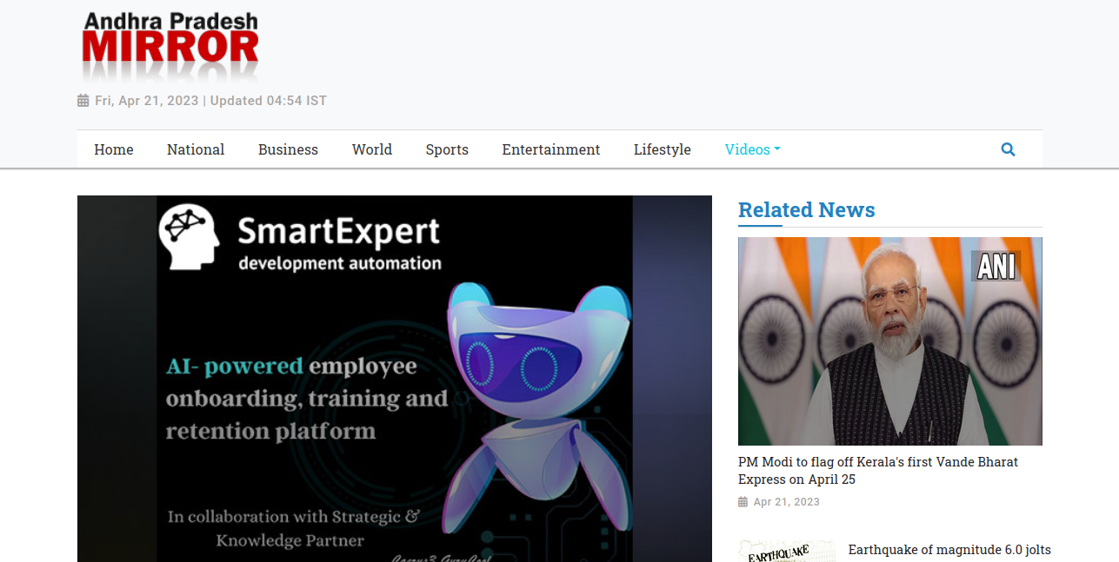Go to the Home page
The width and height of the screenshot is (1119, 562).
114,149
